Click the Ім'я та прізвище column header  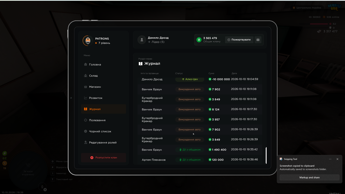[150, 73]
